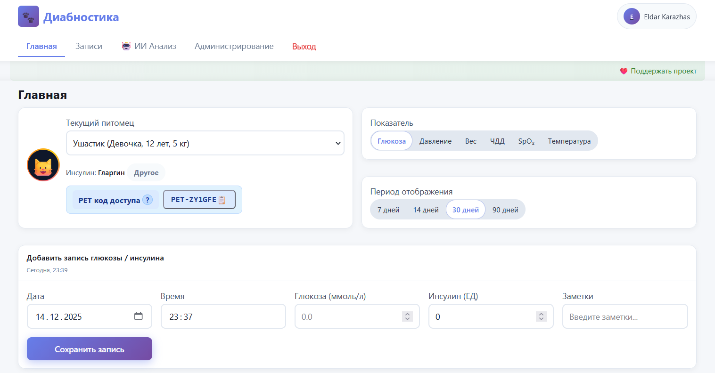Click the robot icon by ИИ Анализ
The image size is (715, 373).
[x=126, y=46]
